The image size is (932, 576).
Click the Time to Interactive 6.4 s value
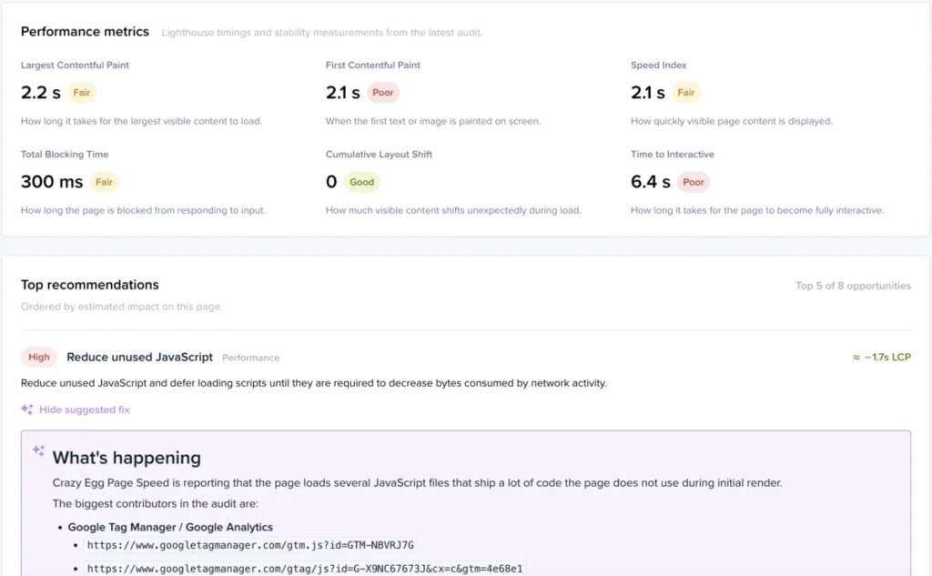click(650, 182)
